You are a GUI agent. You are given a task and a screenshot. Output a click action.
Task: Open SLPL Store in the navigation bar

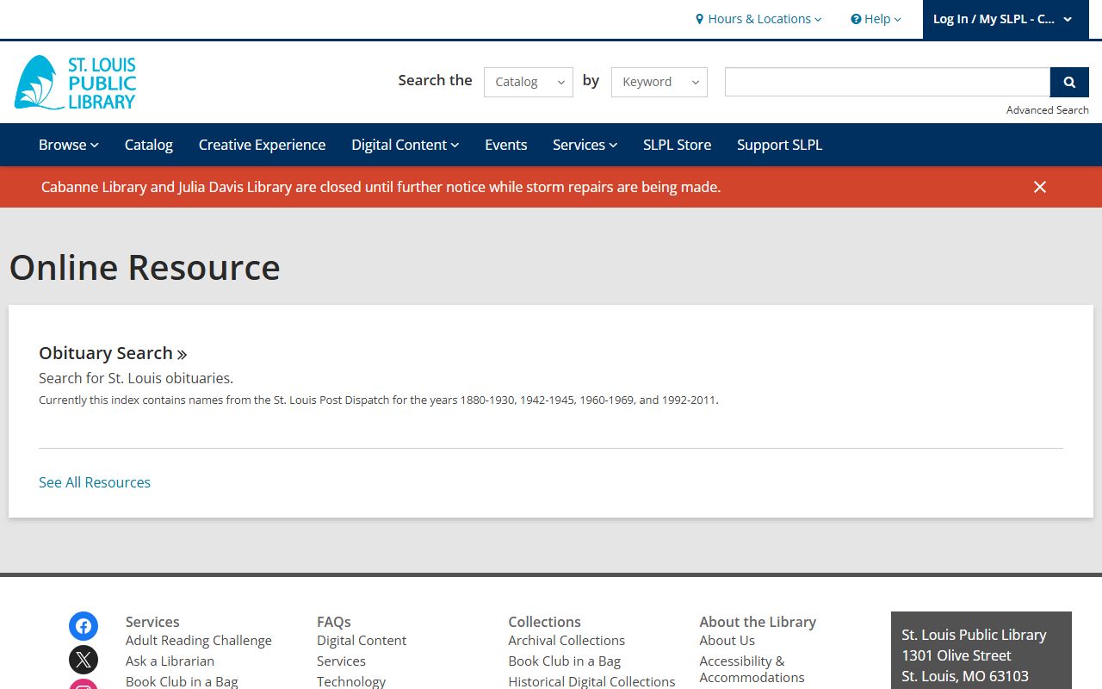[x=677, y=145]
